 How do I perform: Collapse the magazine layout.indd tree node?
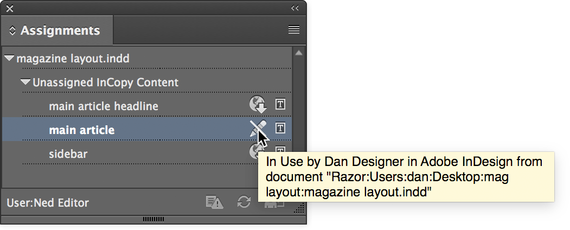point(9,58)
